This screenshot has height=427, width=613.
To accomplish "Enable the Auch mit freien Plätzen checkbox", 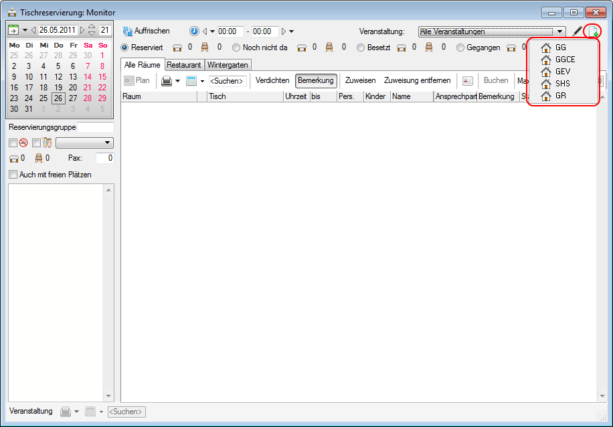I will (13, 175).
